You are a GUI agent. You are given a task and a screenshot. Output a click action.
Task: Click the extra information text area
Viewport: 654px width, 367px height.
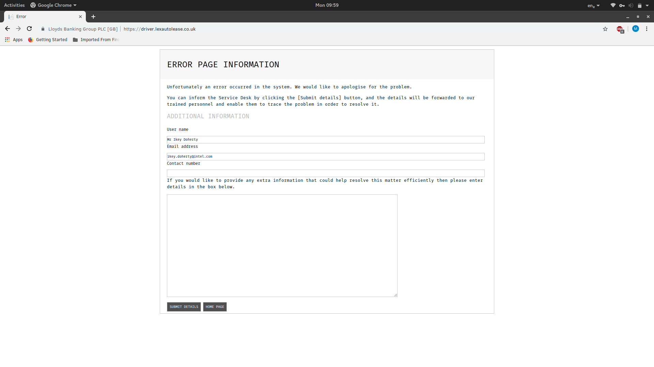(x=282, y=246)
